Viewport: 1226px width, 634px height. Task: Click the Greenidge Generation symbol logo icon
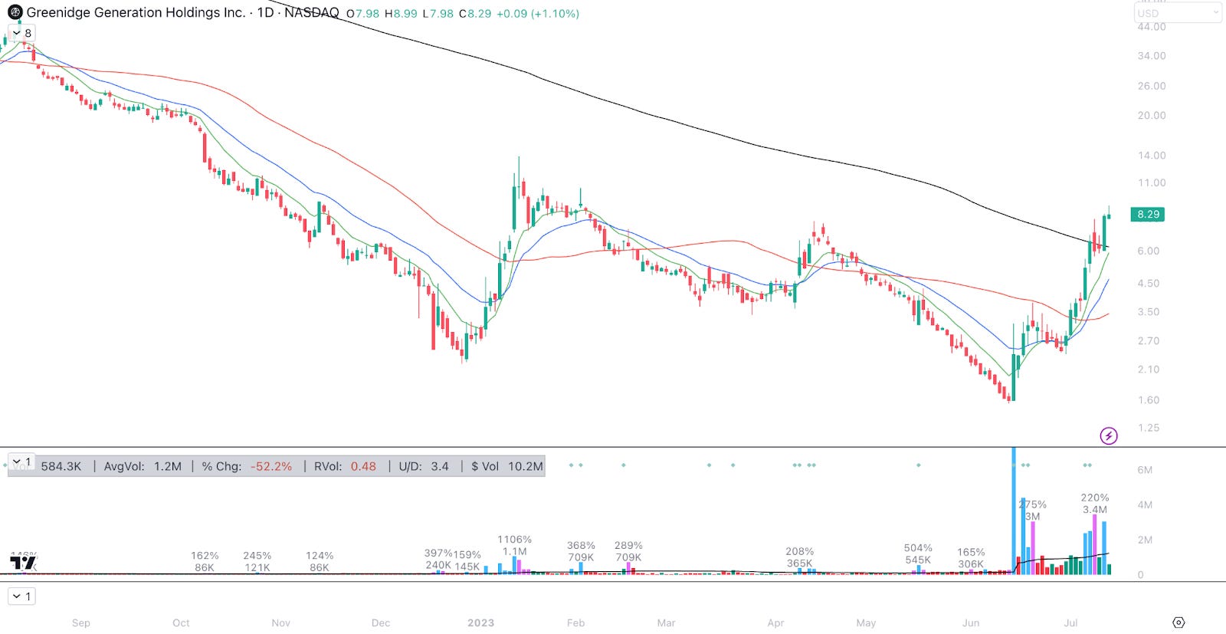click(x=15, y=12)
